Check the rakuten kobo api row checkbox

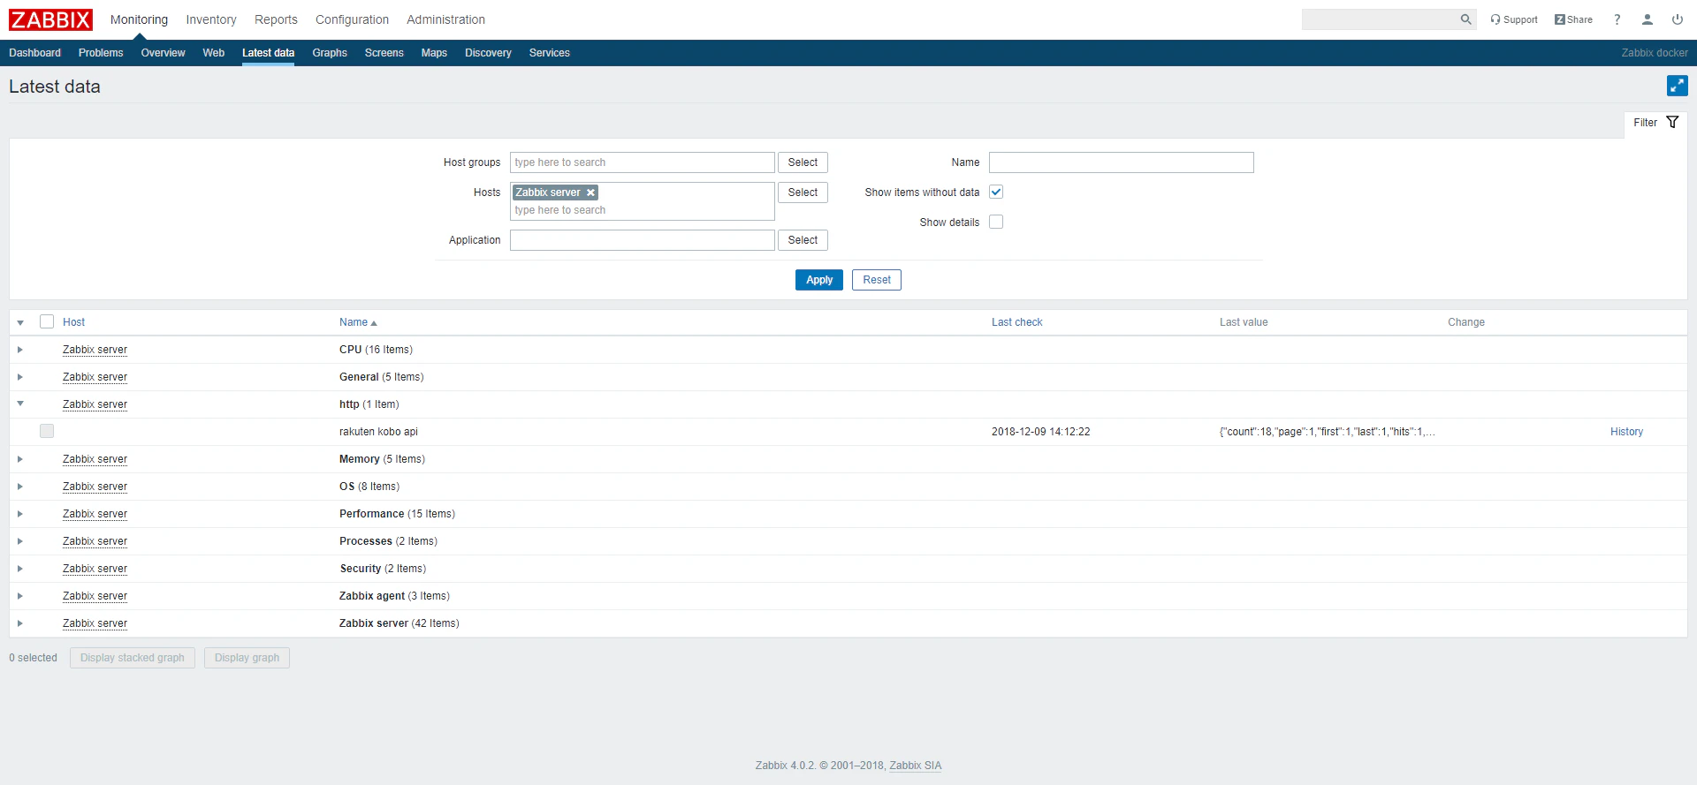pyautogui.click(x=47, y=431)
